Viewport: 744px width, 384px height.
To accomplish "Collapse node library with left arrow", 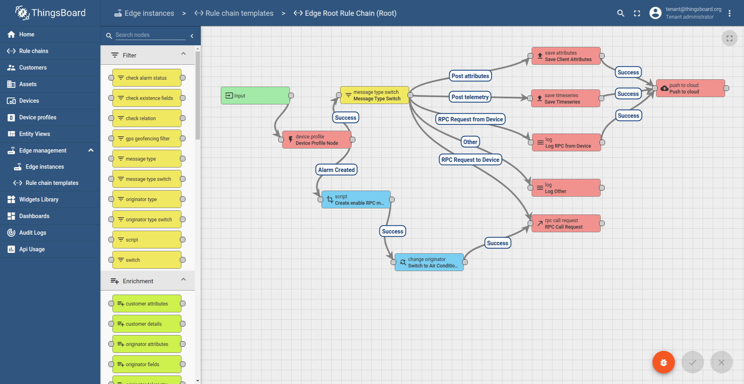I will pyautogui.click(x=192, y=36).
